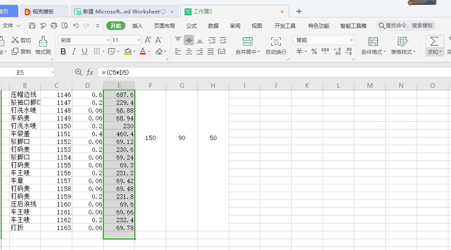Switch to Insert (插入) tab
451x250 pixels.
pyautogui.click(x=138, y=26)
